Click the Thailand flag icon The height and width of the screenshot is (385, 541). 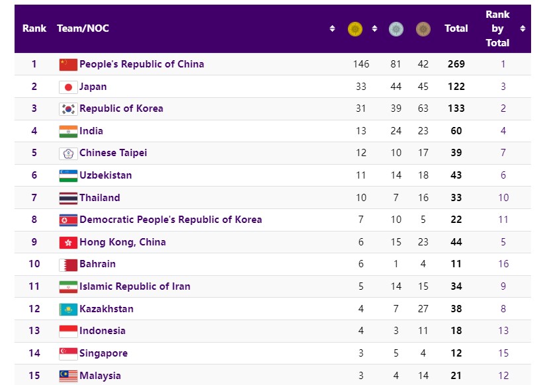pyautogui.click(x=68, y=198)
